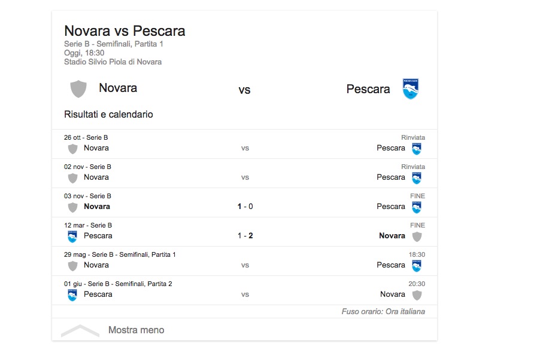Click the large Novara shield in header
558x347 pixels.
[x=78, y=88]
